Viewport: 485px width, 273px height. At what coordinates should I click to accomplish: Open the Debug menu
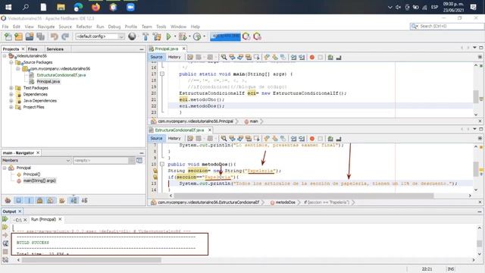(x=114, y=27)
